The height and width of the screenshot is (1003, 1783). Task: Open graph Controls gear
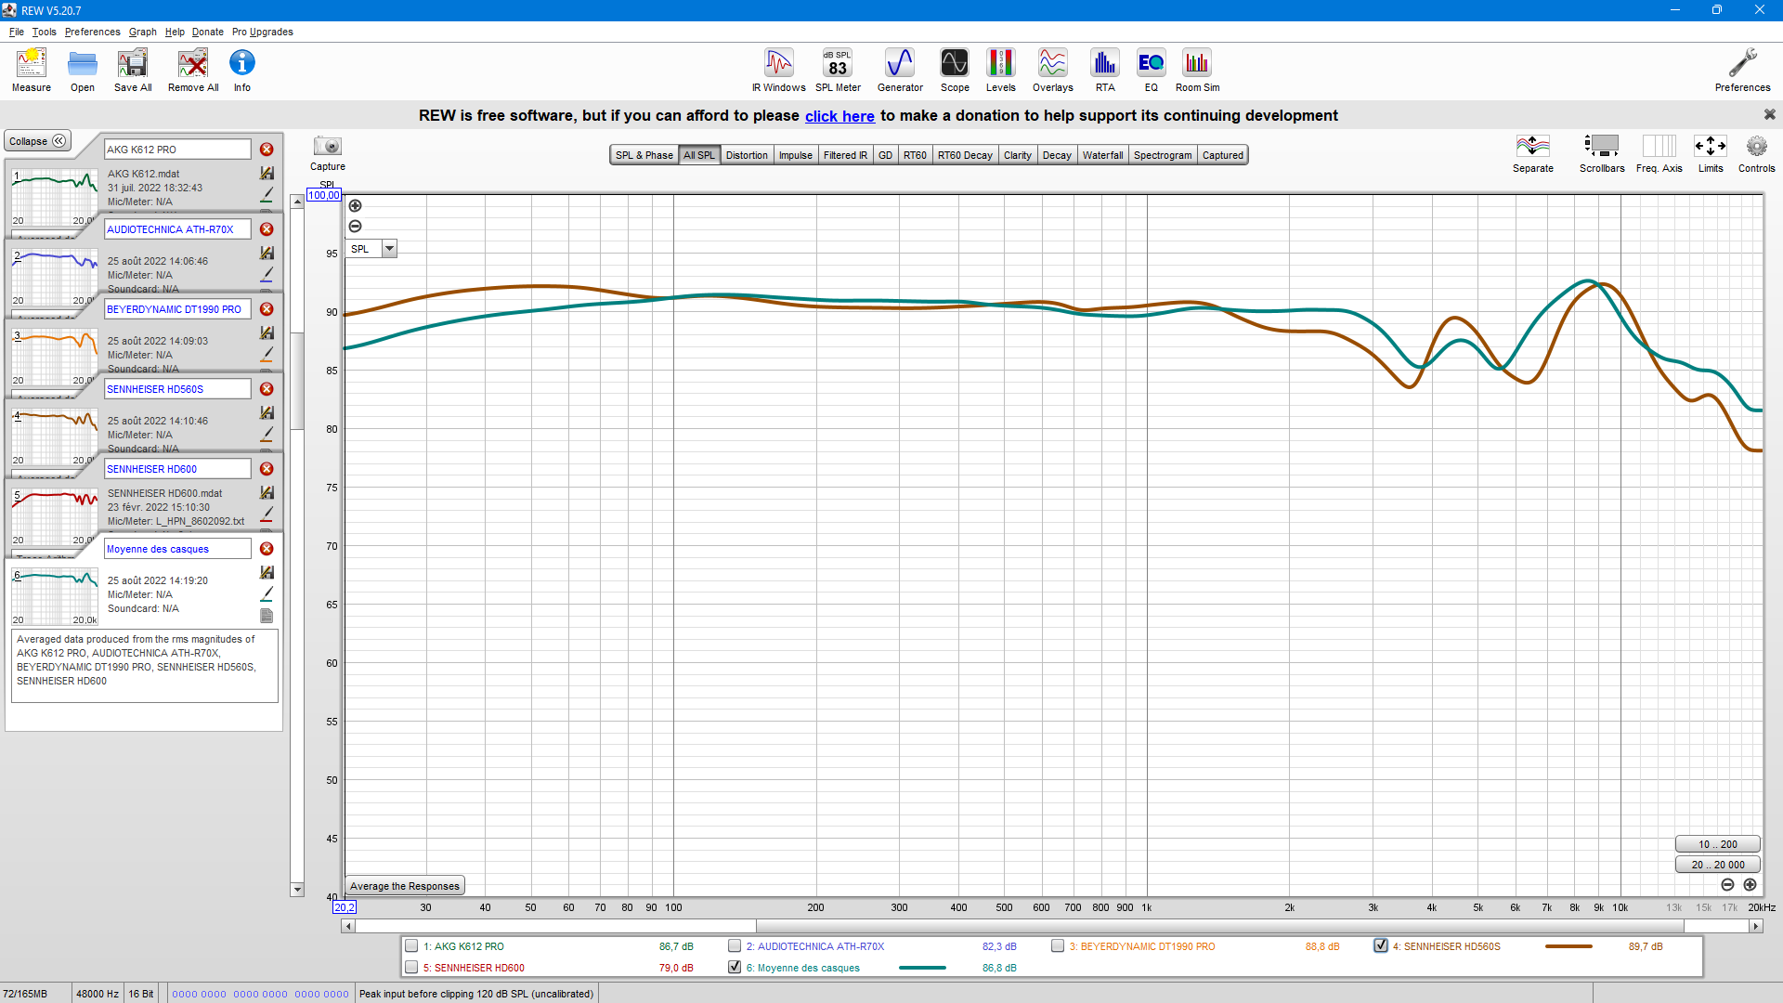[x=1756, y=153]
